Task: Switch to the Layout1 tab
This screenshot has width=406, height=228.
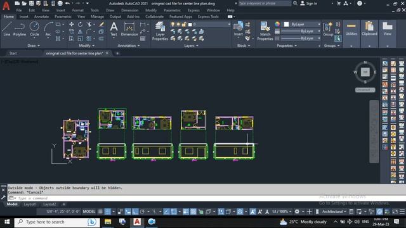Action: coord(30,204)
